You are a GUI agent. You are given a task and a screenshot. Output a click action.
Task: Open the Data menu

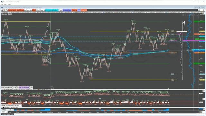click(x=9, y=4)
